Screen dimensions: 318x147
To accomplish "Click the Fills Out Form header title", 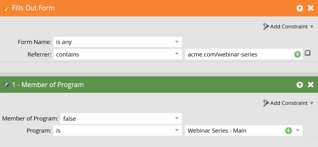I will click(x=33, y=8).
